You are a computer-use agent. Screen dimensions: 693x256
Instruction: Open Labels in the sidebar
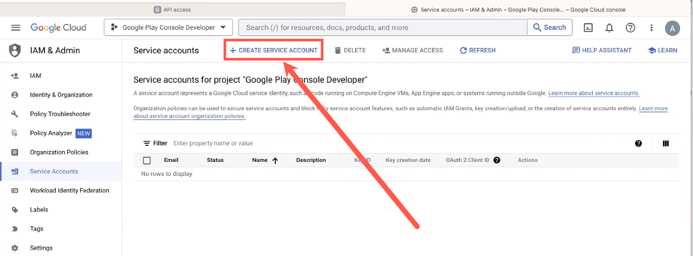click(x=61, y=209)
